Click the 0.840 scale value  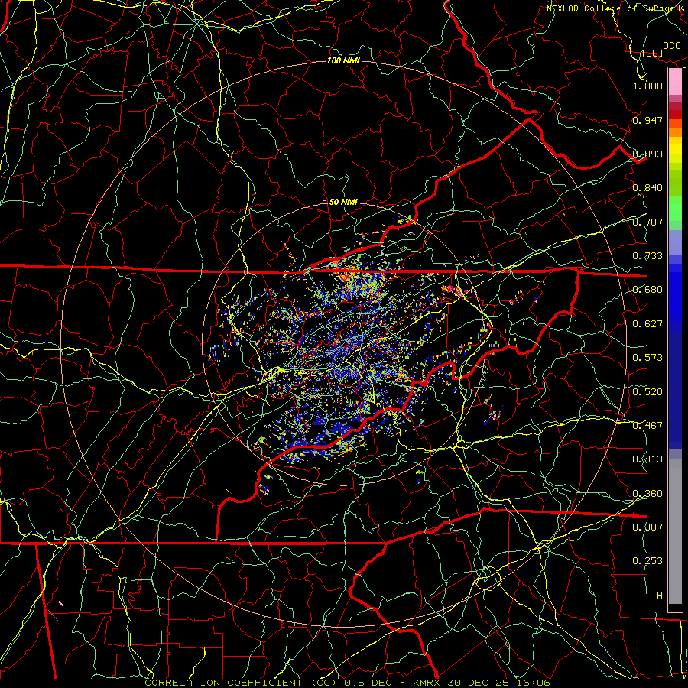647,188
